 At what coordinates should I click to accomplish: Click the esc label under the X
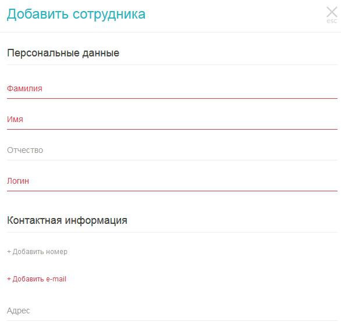(332, 21)
